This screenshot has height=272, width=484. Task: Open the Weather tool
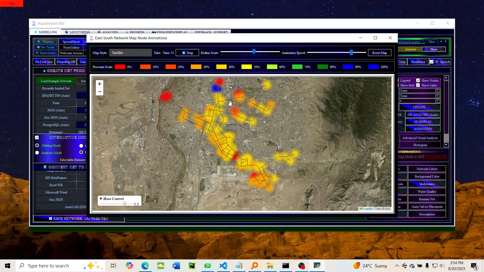(x=46, y=42)
